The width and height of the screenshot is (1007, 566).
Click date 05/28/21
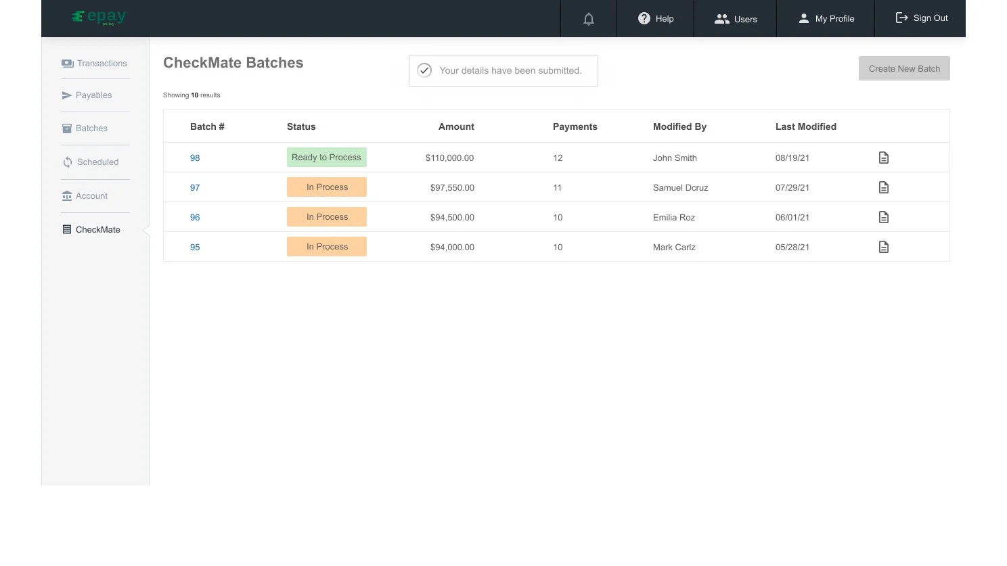pyautogui.click(x=792, y=247)
